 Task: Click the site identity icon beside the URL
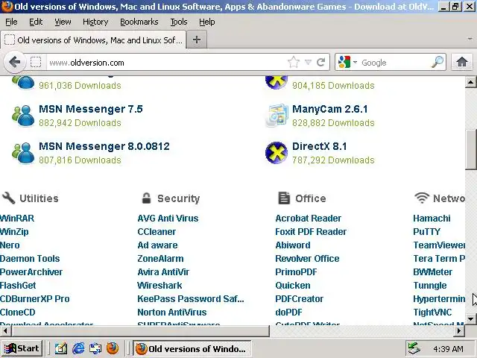pyautogui.click(x=36, y=63)
